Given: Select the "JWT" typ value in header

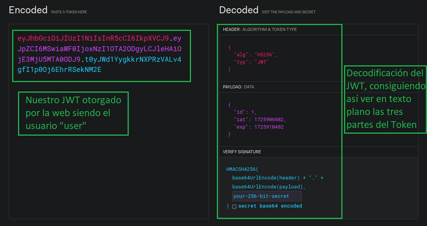Looking at the screenshot, I should [262, 62].
